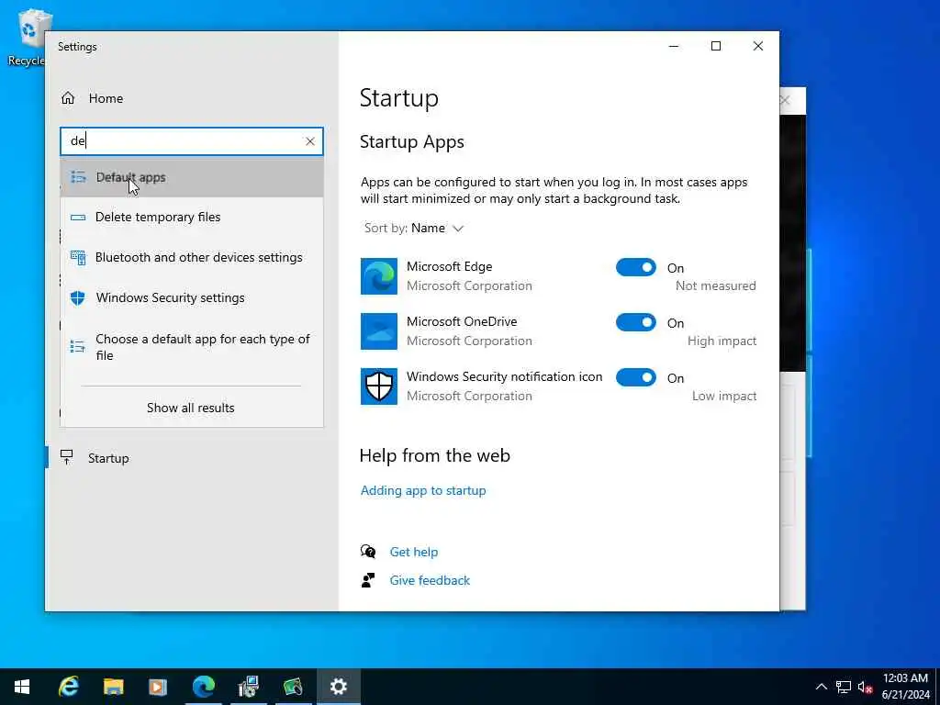The height and width of the screenshot is (705, 940).
Task: Open Adding app to startup link
Action: 423,490
